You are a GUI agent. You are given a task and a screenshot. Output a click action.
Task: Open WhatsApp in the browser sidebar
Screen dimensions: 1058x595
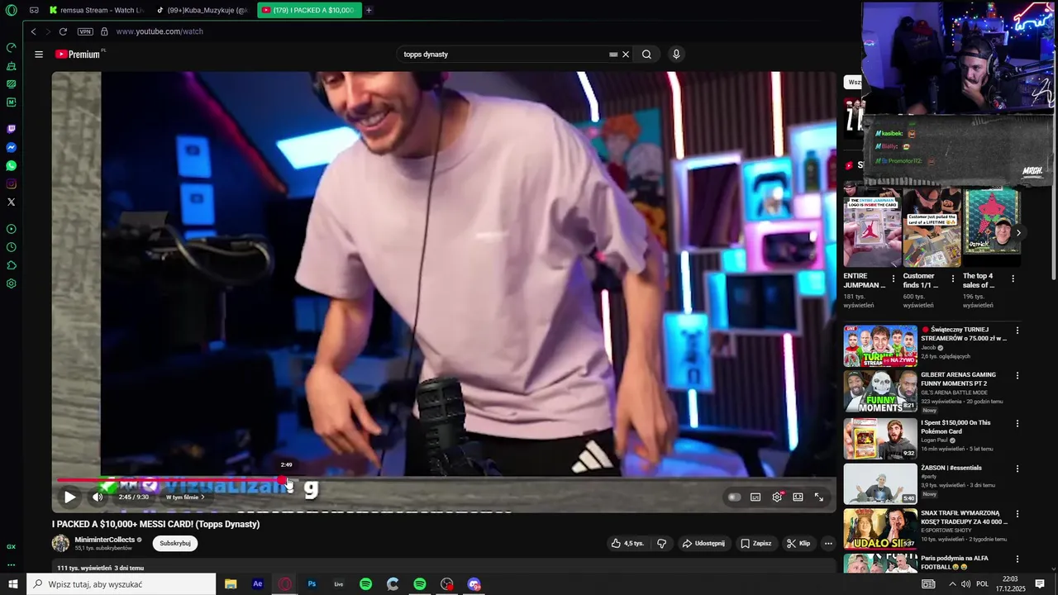click(11, 165)
